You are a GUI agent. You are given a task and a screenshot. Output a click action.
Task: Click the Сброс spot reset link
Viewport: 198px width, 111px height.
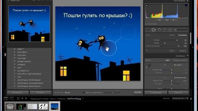[172, 51]
